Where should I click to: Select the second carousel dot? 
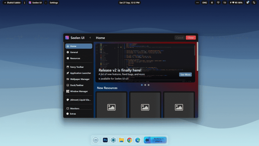point(145,85)
